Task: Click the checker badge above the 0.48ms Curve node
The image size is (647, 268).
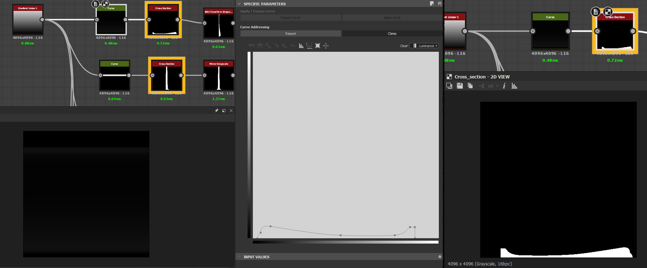Action: [x=105, y=4]
